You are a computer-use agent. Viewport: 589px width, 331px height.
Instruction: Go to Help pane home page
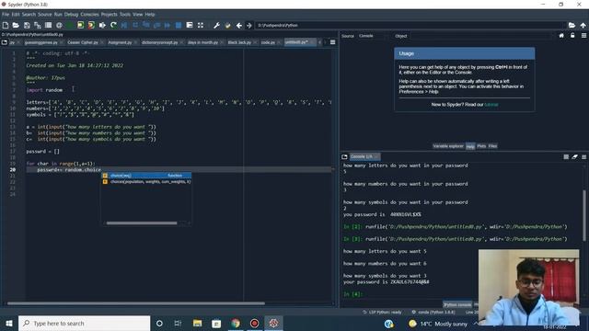(561, 36)
